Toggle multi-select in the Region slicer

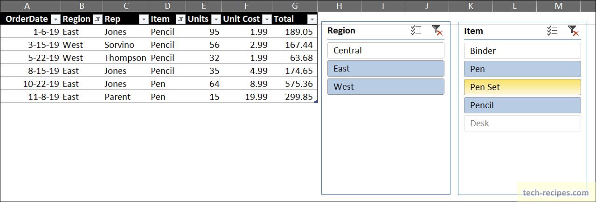click(x=416, y=31)
